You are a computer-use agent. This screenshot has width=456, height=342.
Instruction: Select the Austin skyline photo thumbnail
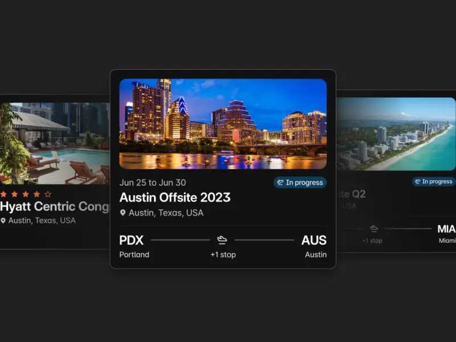[x=223, y=124]
